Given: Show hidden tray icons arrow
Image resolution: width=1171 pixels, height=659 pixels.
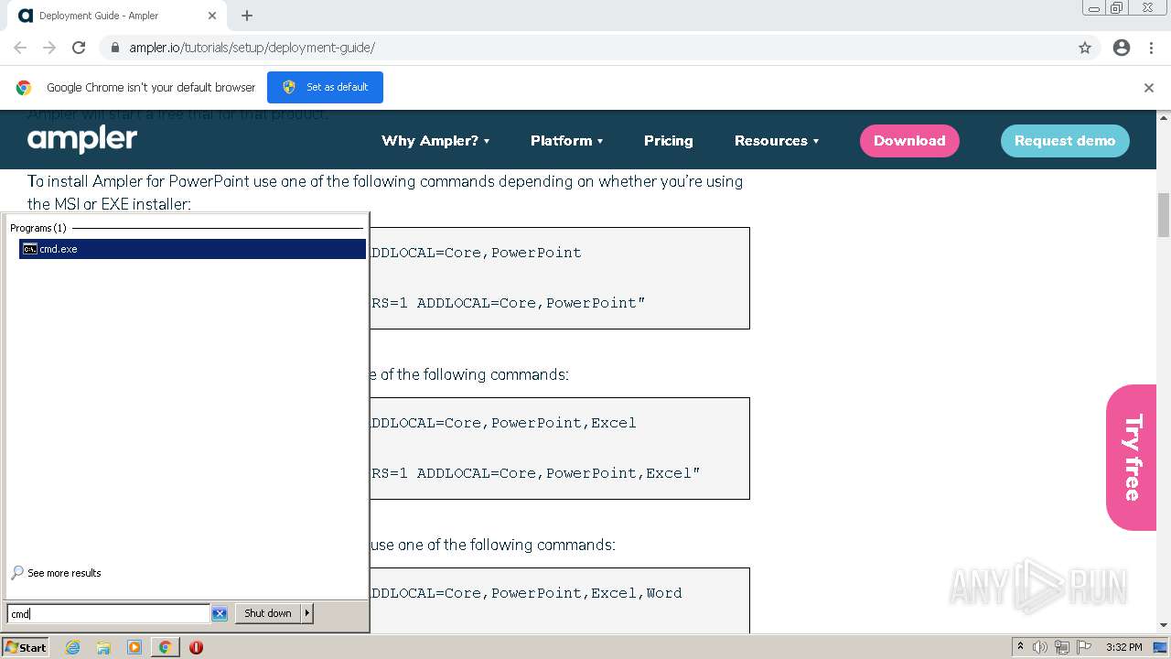Looking at the screenshot, I should point(1020,647).
